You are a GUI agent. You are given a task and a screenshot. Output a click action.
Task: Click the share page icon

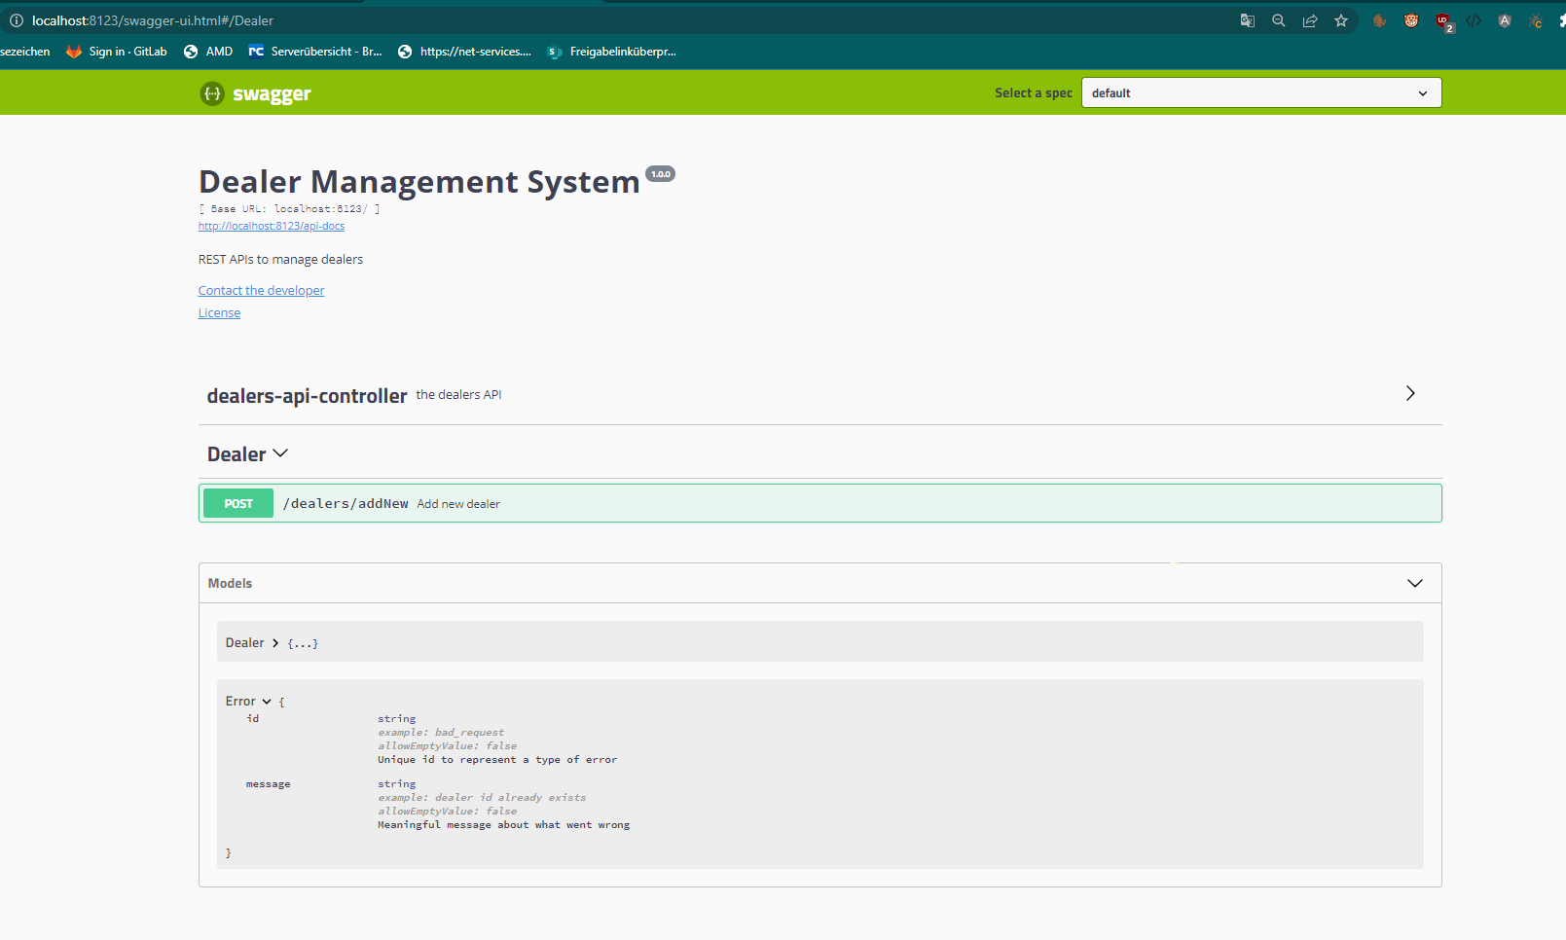coord(1310,20)
